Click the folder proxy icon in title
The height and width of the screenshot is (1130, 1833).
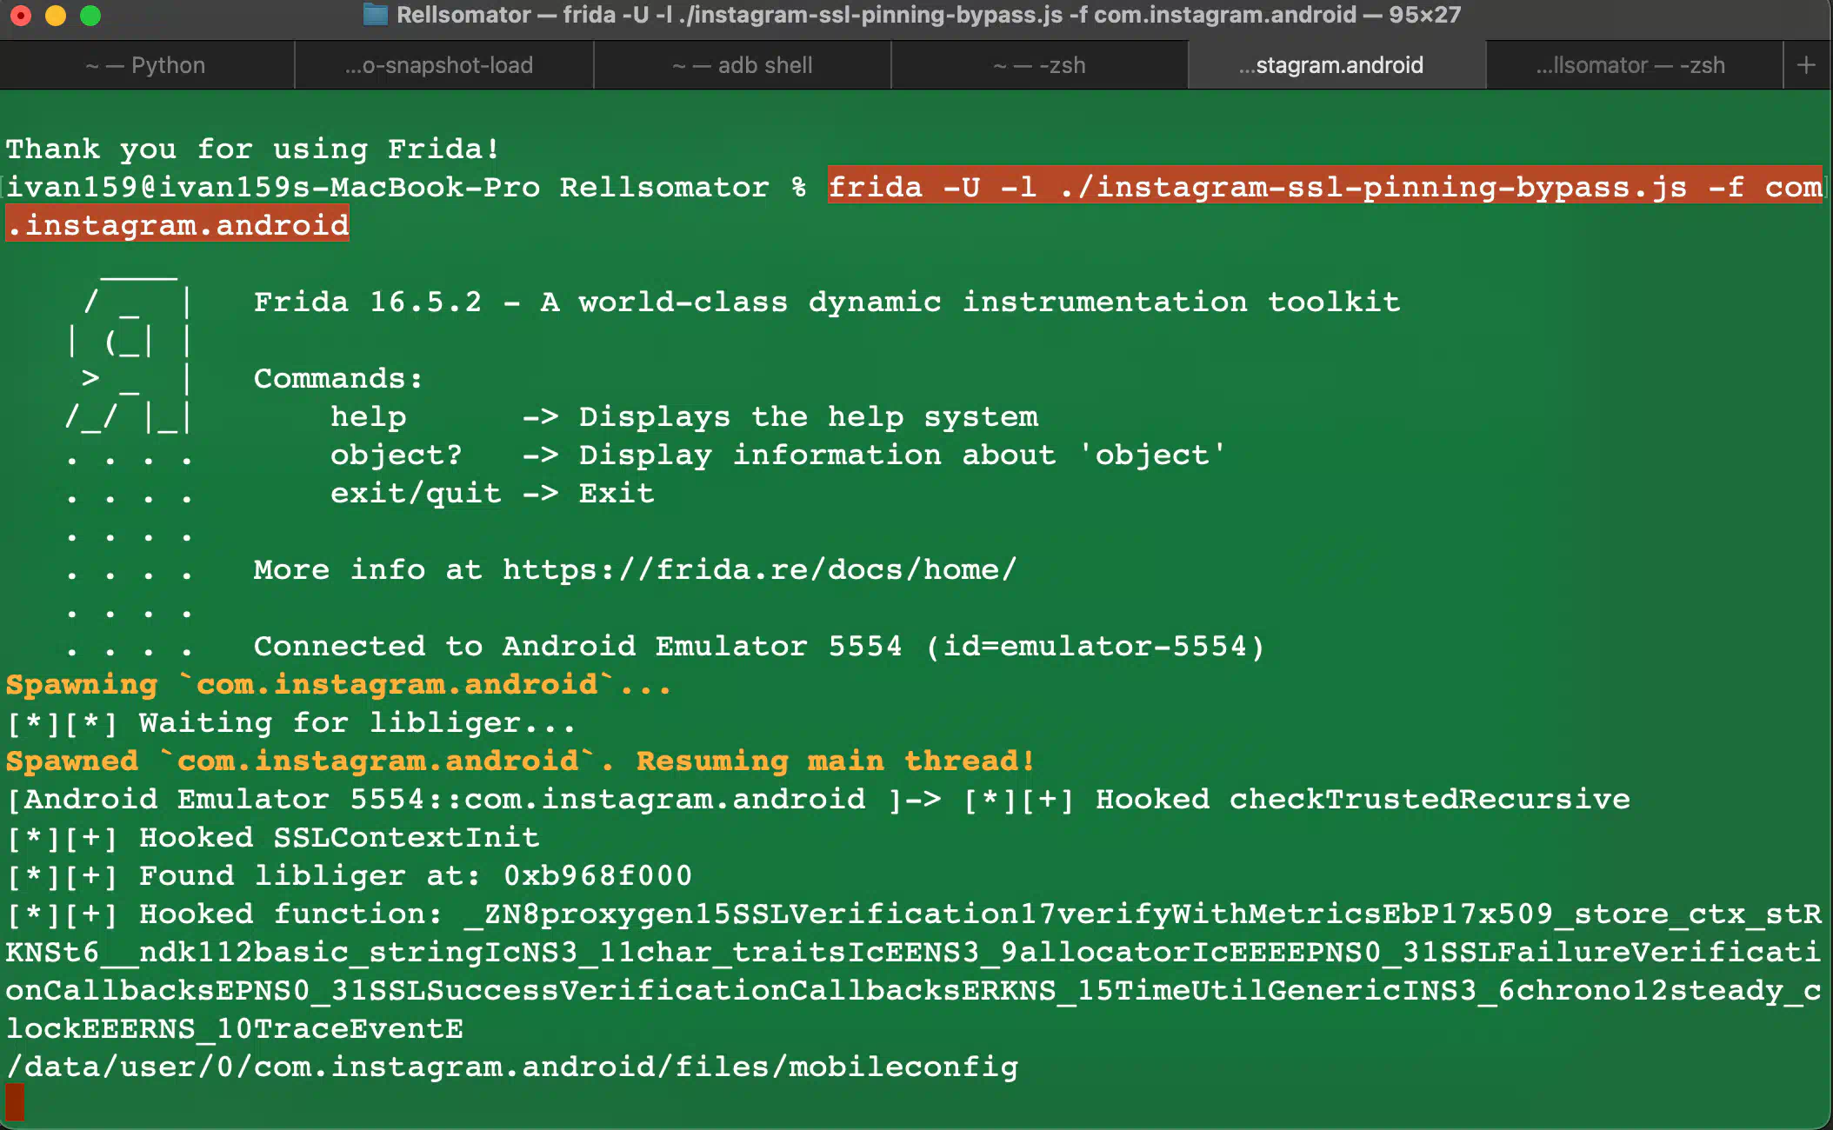(x=375, y=15)
